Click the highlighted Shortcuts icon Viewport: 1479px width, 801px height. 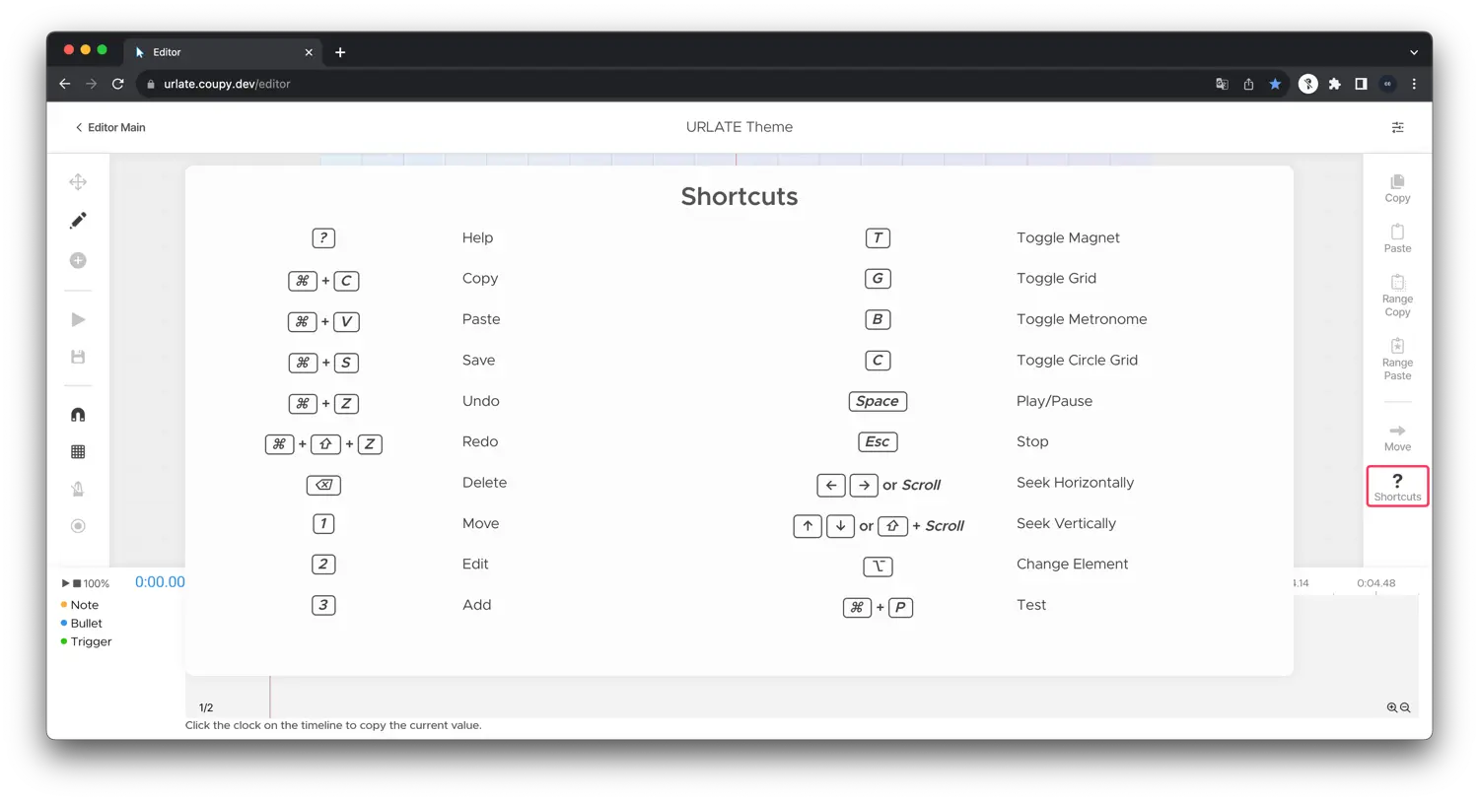tap(1397, 485)
